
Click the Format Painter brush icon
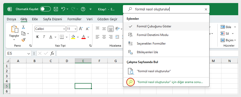point(23,40)
